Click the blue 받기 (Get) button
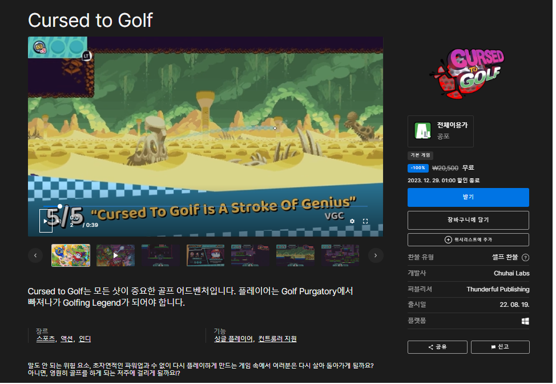556x384 pixels. [x=468, y=197]
